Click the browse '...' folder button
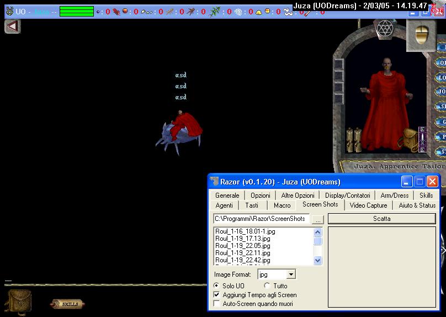The image size is (446, 317). click(318, 220)
